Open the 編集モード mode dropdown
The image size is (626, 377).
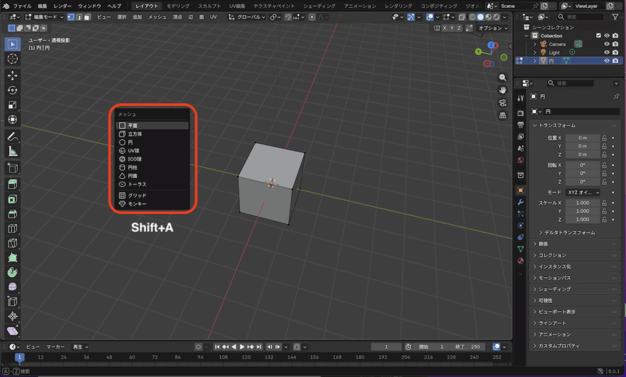(x=44, y=17)
